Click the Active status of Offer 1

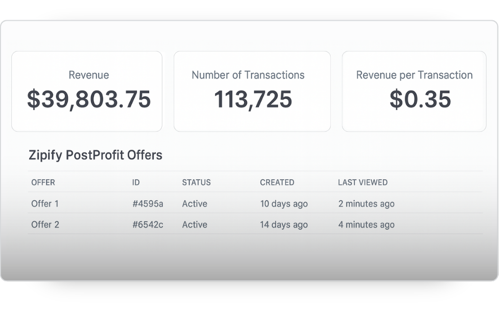coord(195,204)
